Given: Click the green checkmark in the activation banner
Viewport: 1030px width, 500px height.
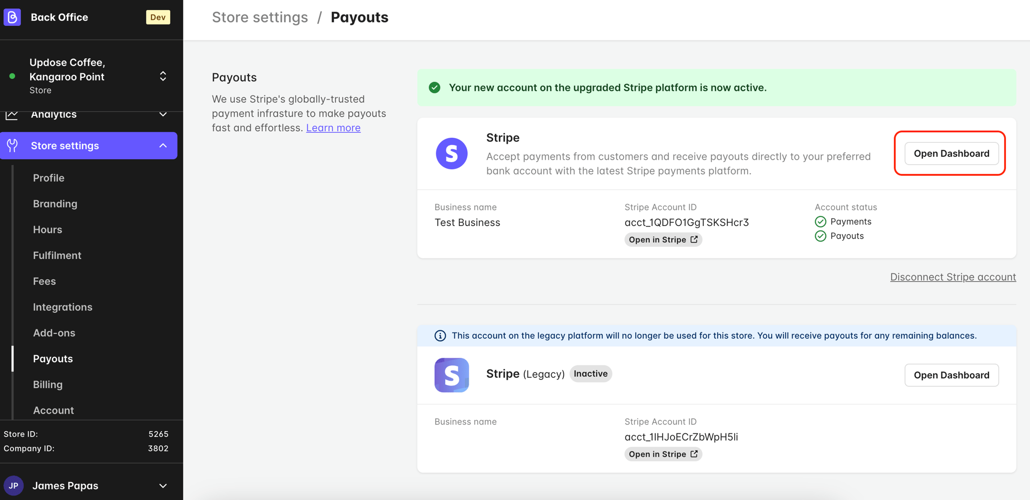Looking at the screenshot, I should pos(434,87).
